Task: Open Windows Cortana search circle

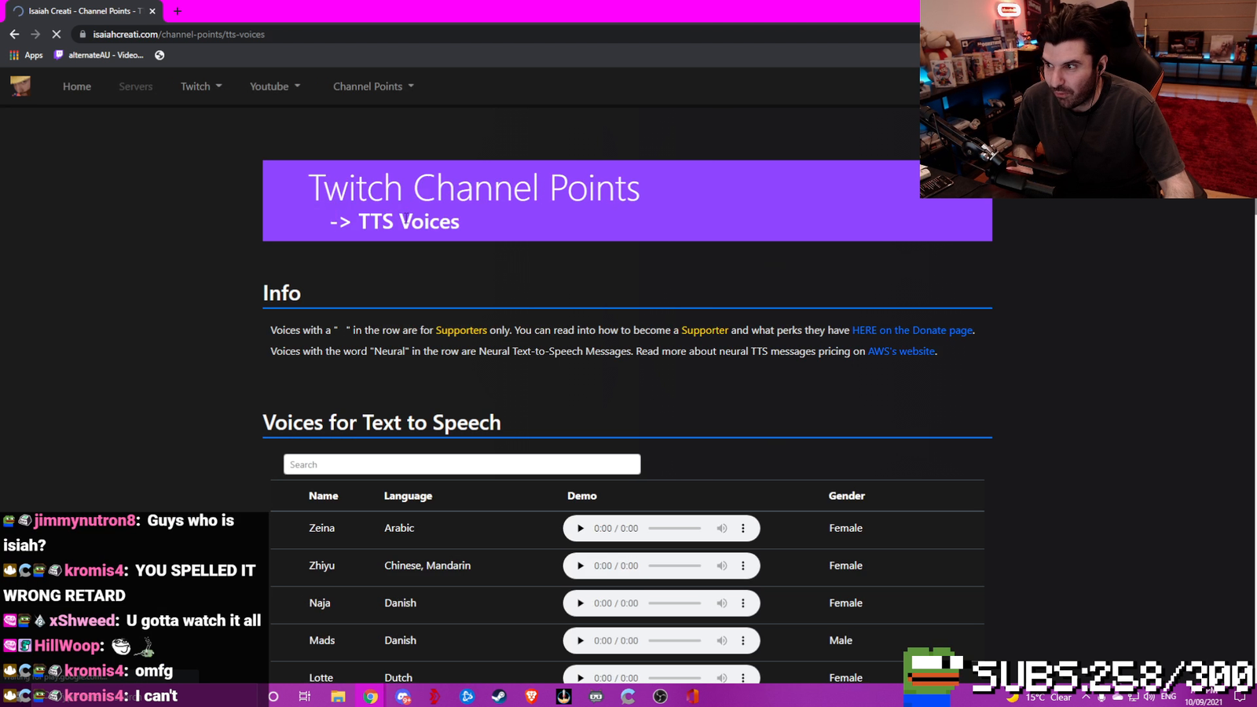Action: coord(273,696)
